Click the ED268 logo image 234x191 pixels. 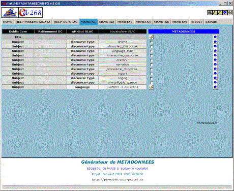tap(31, 12)
